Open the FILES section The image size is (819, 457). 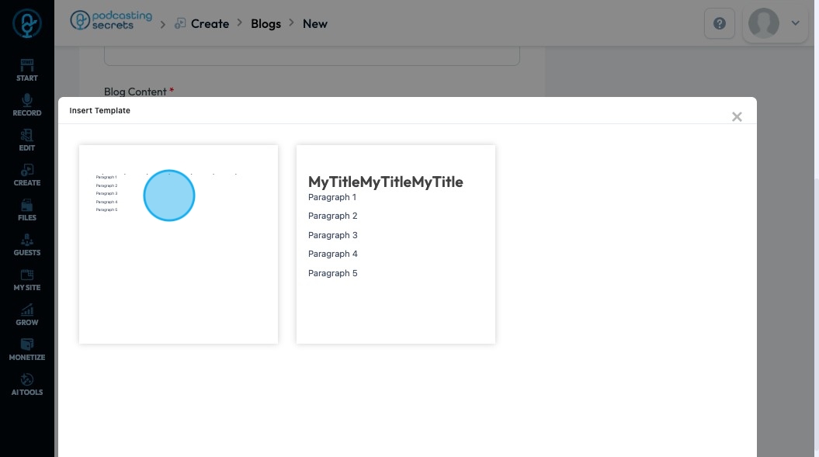point(27,209)
